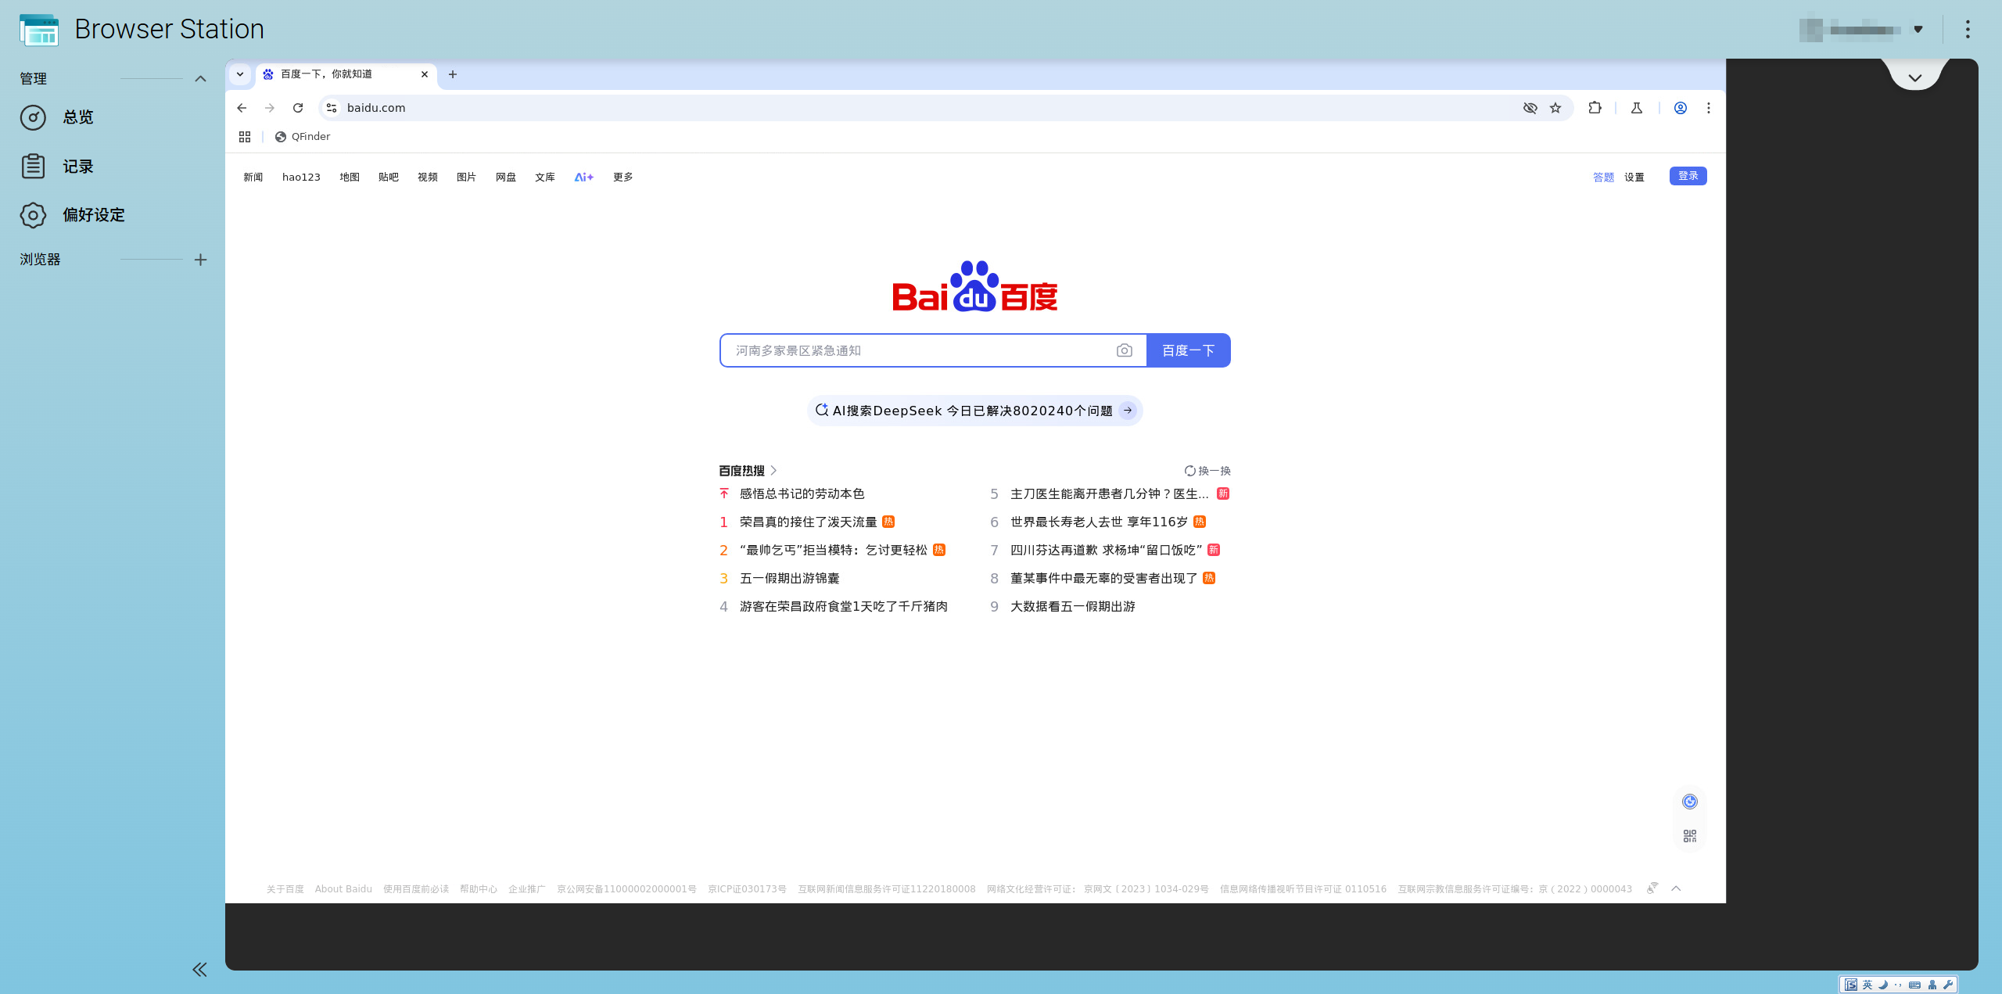Expand the user account dropdown at top right
This screenshot has width=2002, height=994.
(x=1918, y=30)
